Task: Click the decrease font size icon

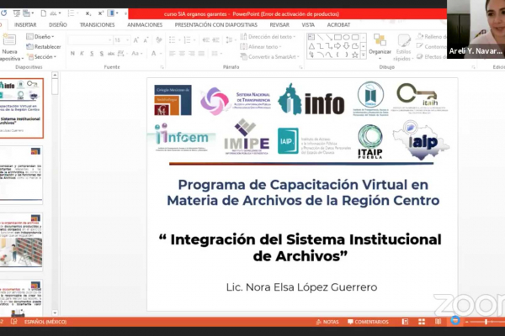Action: 146,40
